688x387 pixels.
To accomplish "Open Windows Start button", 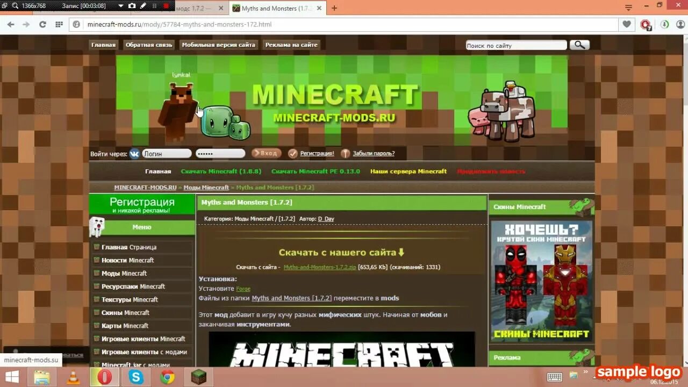I will [12, 377].
